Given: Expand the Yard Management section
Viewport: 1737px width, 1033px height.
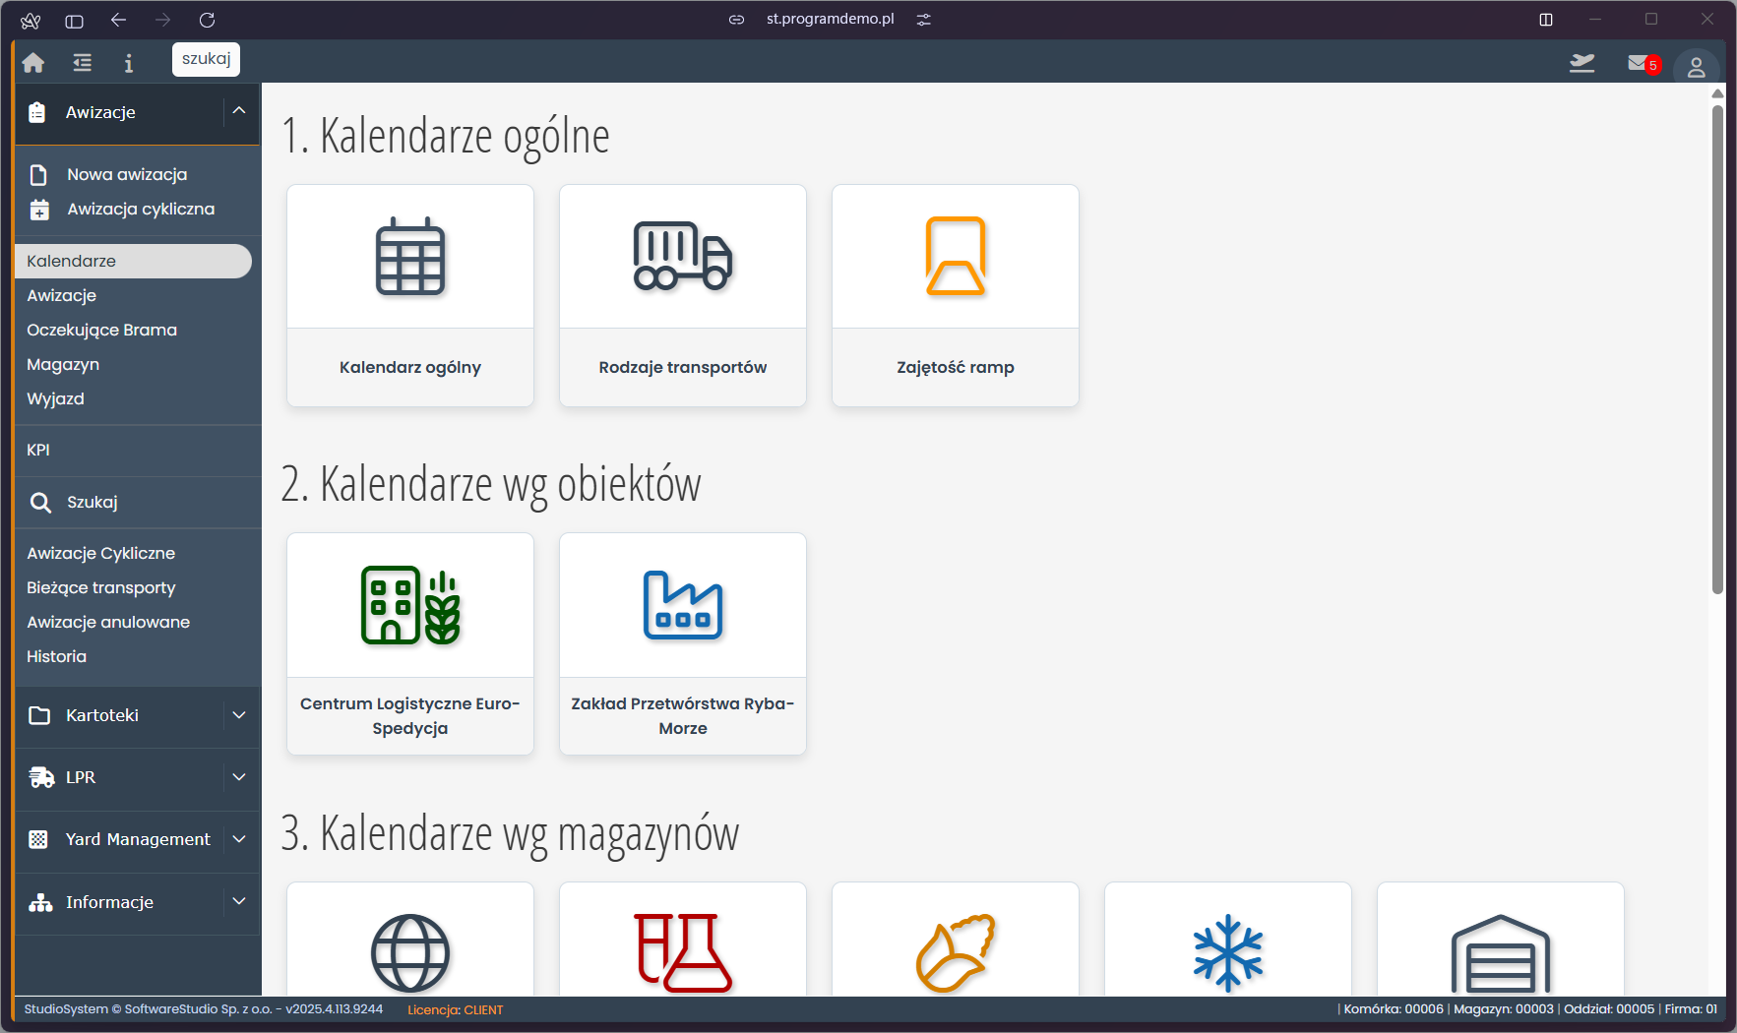Looking at the screenshot, I should 239,839.
